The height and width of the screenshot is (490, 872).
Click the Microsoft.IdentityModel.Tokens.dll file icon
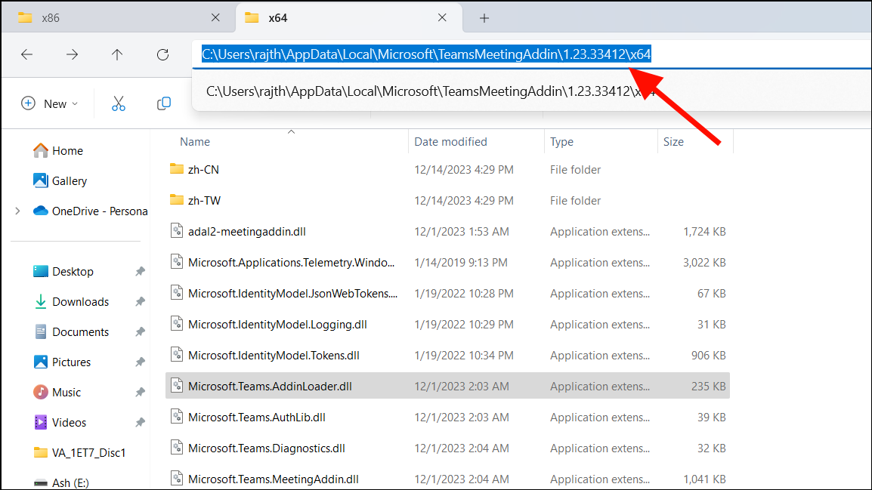point(177,354)
